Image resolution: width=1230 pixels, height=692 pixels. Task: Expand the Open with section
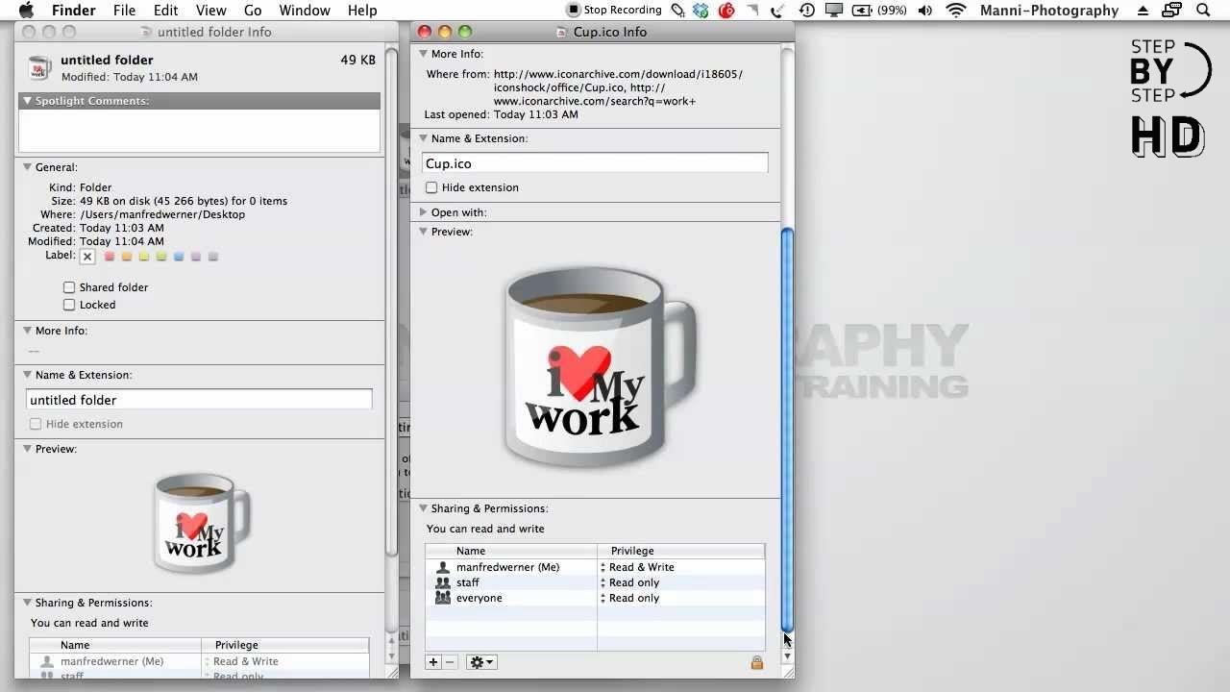click(423, 211)
